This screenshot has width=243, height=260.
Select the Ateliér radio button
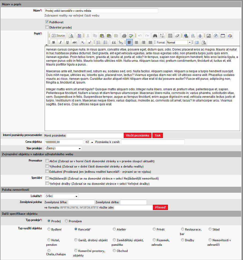(114, 229)
